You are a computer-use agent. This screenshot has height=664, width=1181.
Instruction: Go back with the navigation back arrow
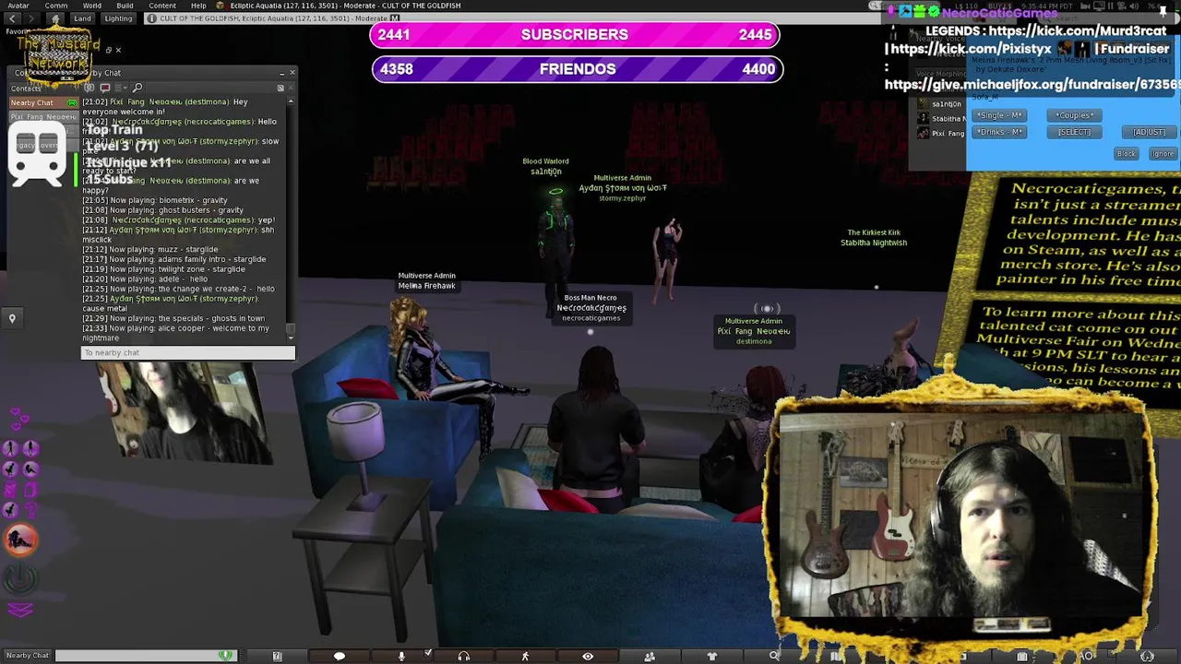coord(10,18)
